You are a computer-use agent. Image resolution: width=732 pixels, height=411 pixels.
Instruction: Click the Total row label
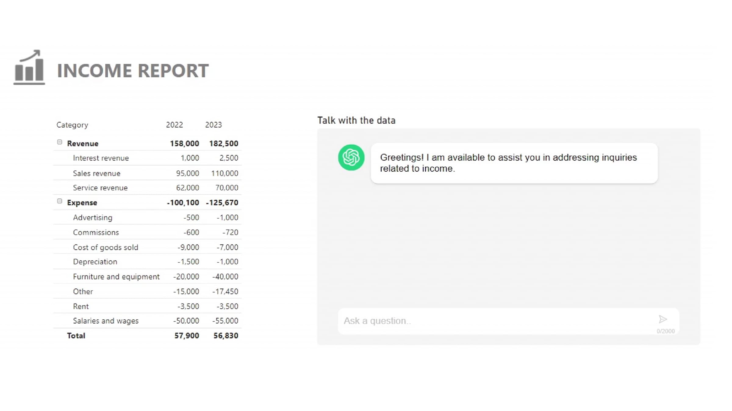click(x=76, y=336)
